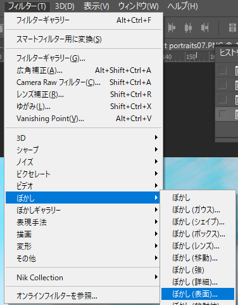Open Vanishing Point(V)... filter
The image size is (238, 305).
[x=84, y=119]
